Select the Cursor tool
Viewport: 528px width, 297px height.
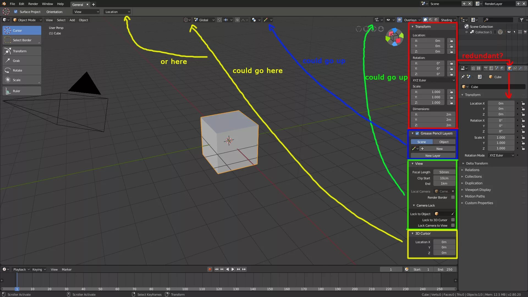(x=22, y=31)
